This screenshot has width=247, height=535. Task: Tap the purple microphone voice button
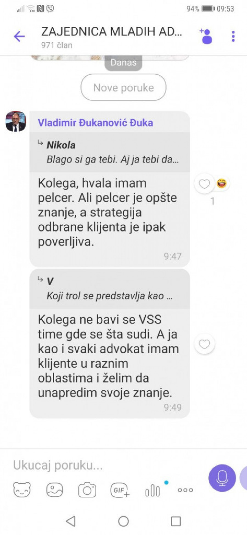pos(222,478)
